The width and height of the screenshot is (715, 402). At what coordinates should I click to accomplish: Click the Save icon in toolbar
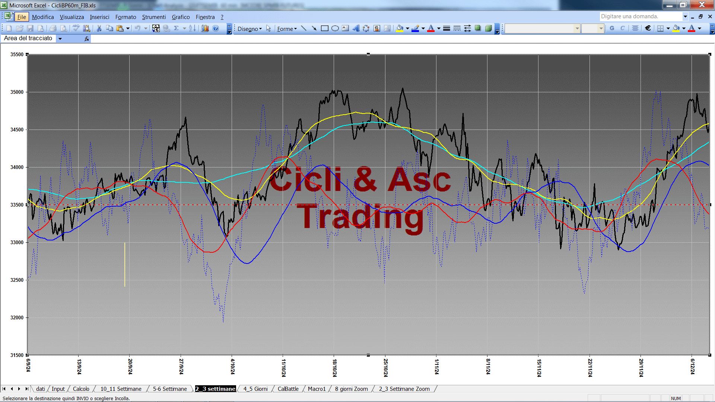click(30, 28)
